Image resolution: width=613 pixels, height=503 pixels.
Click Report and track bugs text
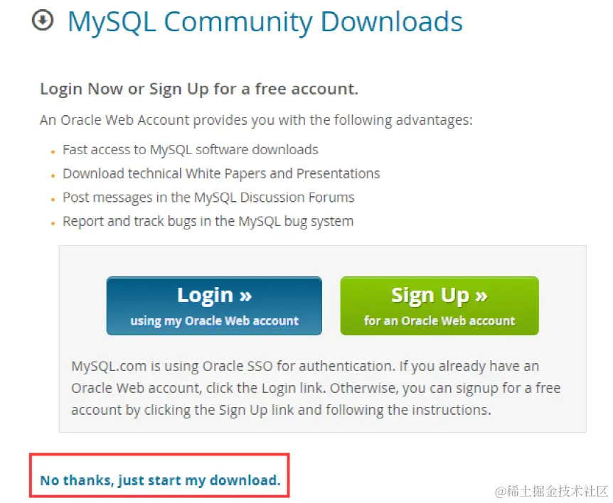click(208, 222)
